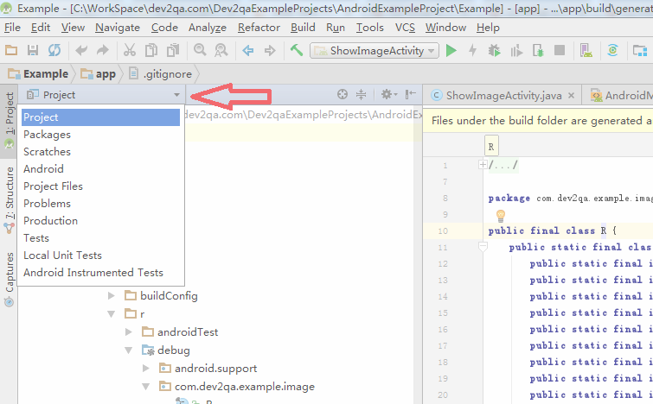Expand the androidTest folder

coord(129,331)
